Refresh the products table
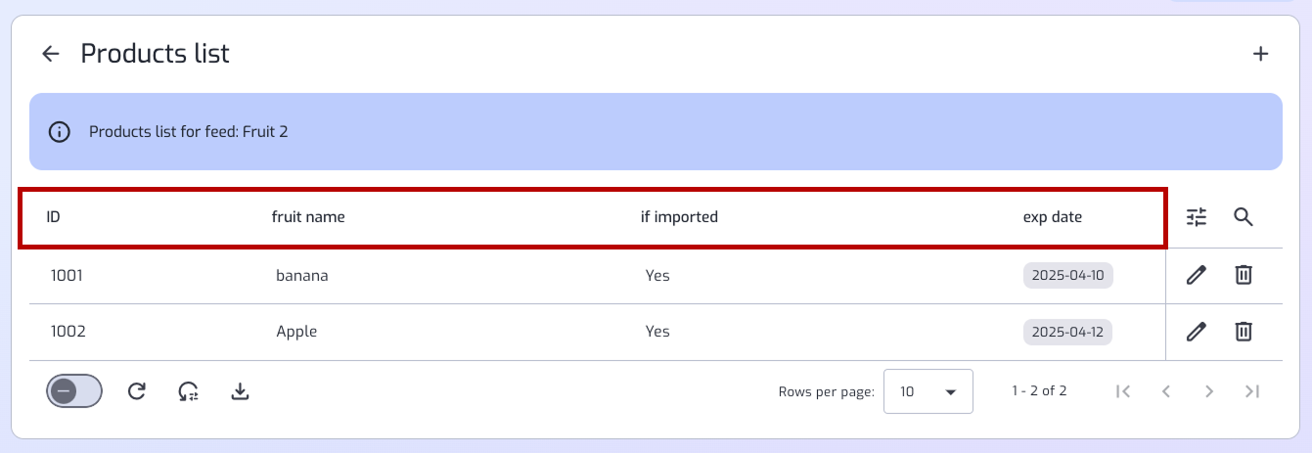1312x453 pixels. [x=137, y=391]
